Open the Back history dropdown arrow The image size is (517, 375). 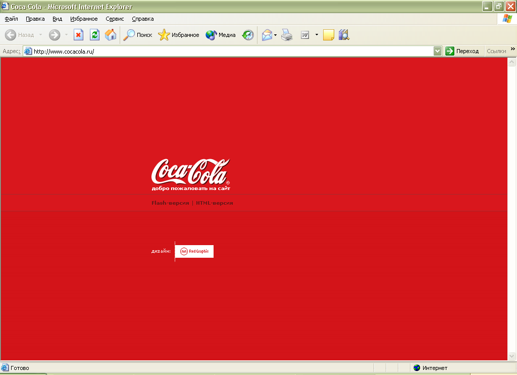[x=40, y=35]
